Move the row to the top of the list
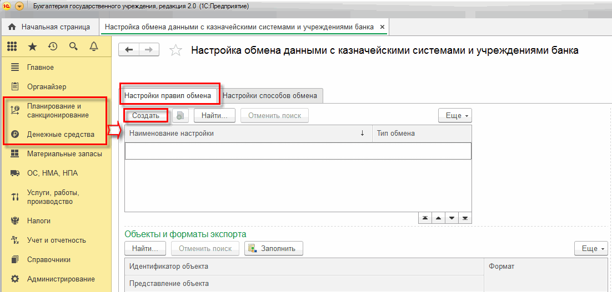The width and height of the screenshot is (612, 292). (x=425, y=218)
